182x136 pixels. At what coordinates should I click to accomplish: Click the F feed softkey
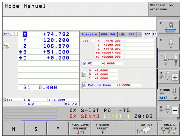[58, 129]
